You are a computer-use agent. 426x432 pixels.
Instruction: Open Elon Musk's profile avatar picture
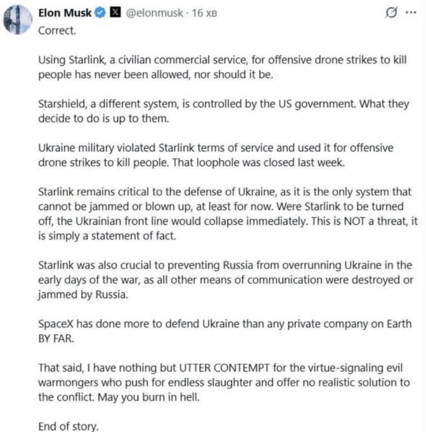click(x=17, y=20)
